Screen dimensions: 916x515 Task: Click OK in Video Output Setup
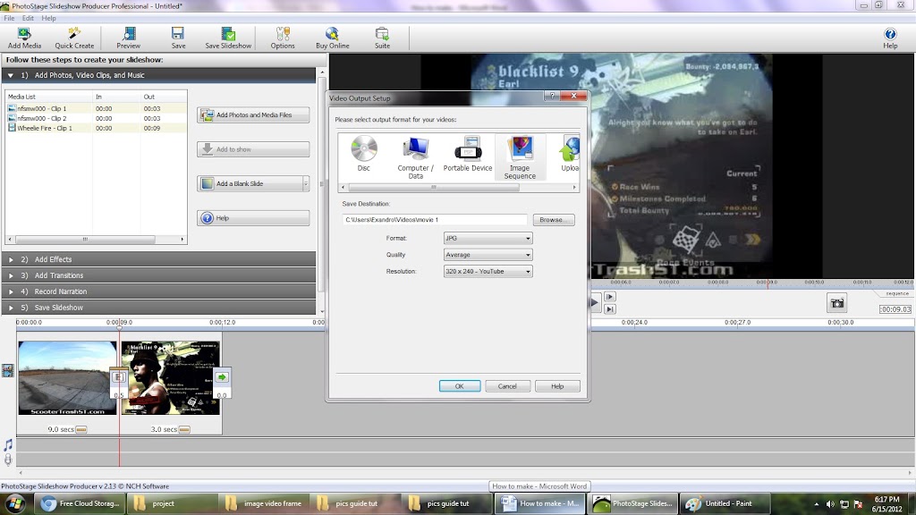click(x=460, y=386)
